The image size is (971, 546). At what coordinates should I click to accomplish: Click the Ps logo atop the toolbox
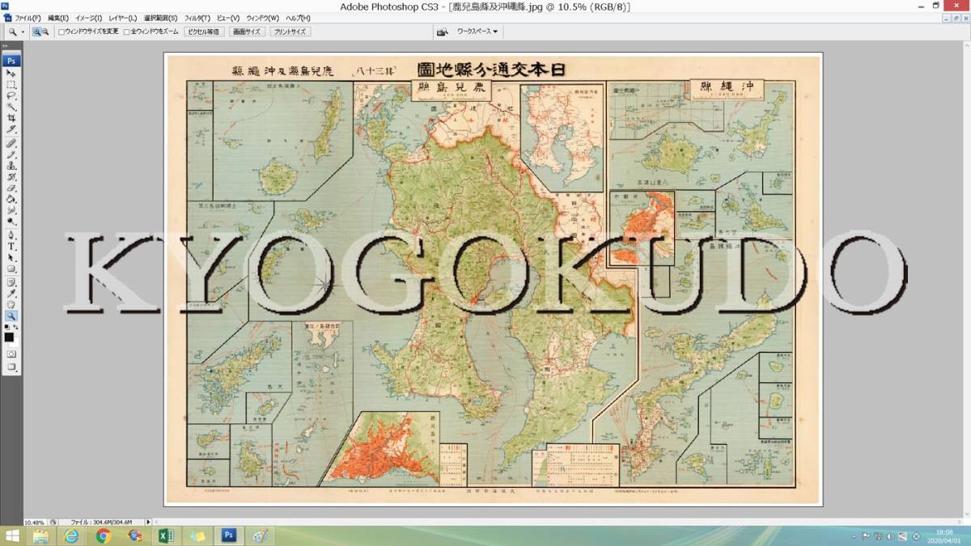[x=11, y=61]
